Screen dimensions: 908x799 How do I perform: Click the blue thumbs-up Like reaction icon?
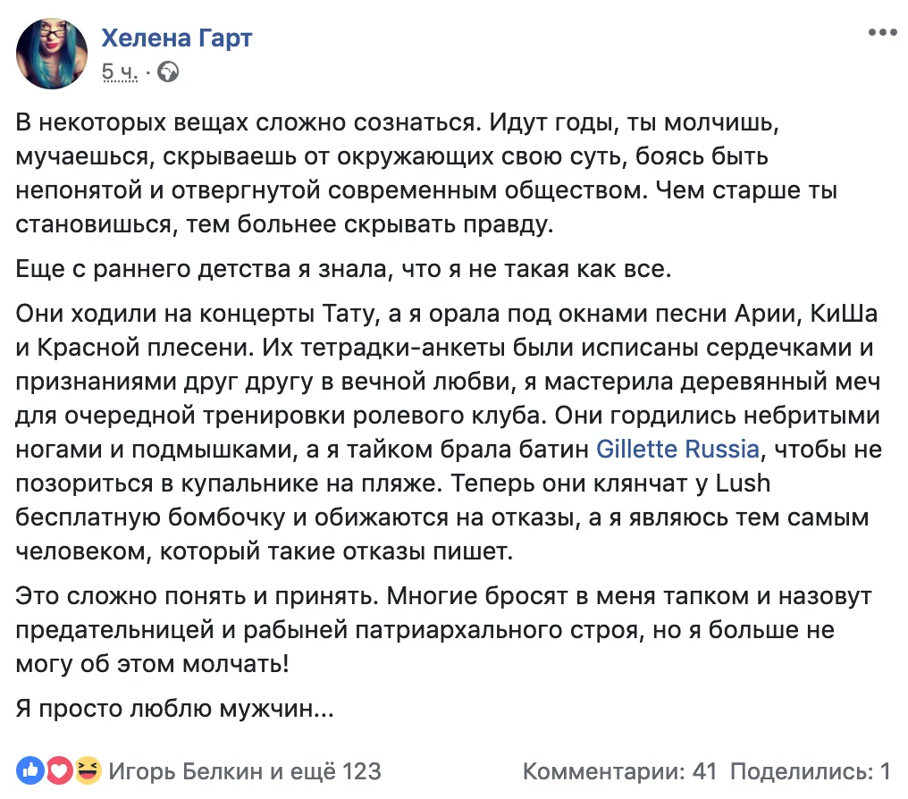[x=30, y=770]
